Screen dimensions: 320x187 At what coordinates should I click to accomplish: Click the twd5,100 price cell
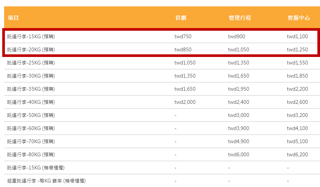pyautogui.click(x=298, y=142)
